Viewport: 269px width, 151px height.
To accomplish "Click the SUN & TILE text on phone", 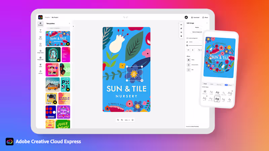I will [220, 57].
